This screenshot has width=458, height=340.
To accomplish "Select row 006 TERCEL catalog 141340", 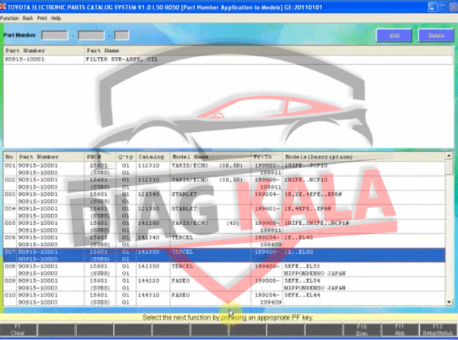I will click(224, 241).
